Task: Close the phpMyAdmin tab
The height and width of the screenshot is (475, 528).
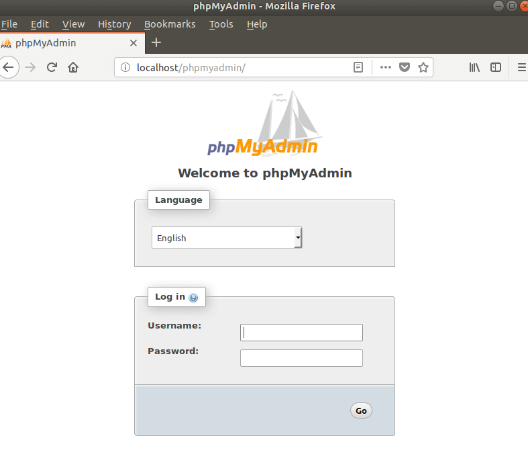Action: tap(134, 43)
